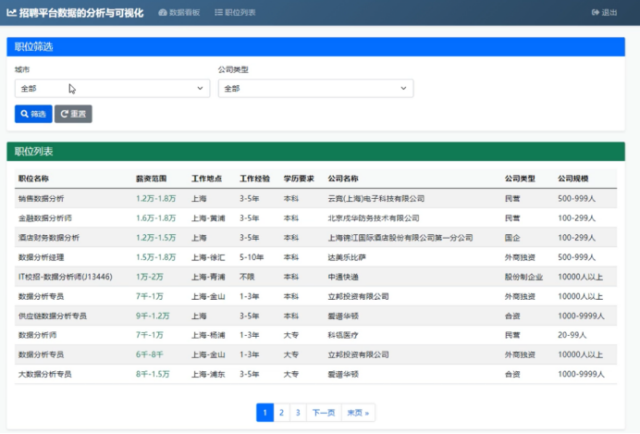Click location 上海-黄浦
640x434 pixels.
(x=208, y=218)
